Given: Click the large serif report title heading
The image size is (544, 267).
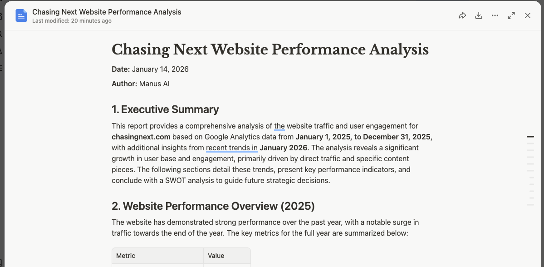Looking at the screenshot, I should tap(270, 49).
